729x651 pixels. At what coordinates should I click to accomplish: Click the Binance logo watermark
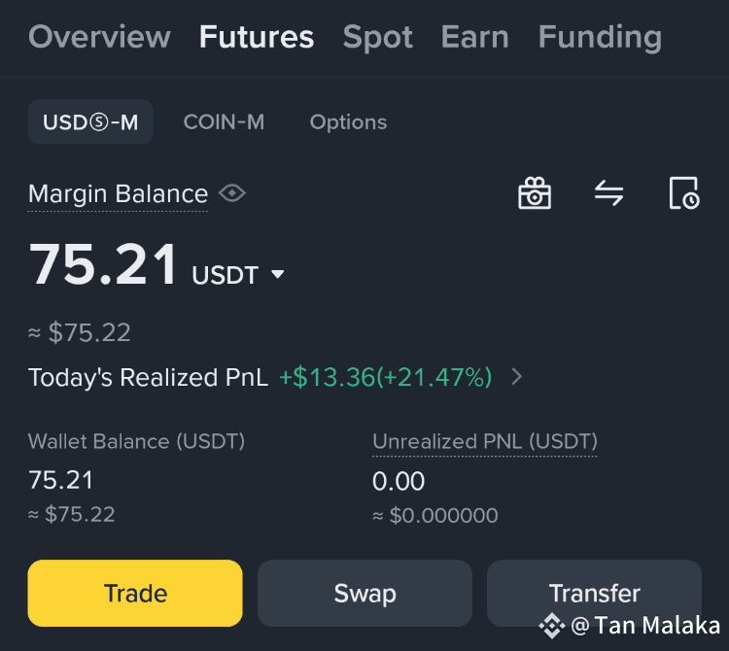[x=552, y=626]
